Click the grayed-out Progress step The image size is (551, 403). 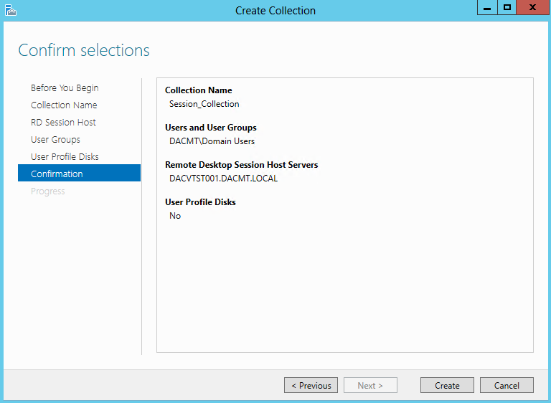(48, 191)
